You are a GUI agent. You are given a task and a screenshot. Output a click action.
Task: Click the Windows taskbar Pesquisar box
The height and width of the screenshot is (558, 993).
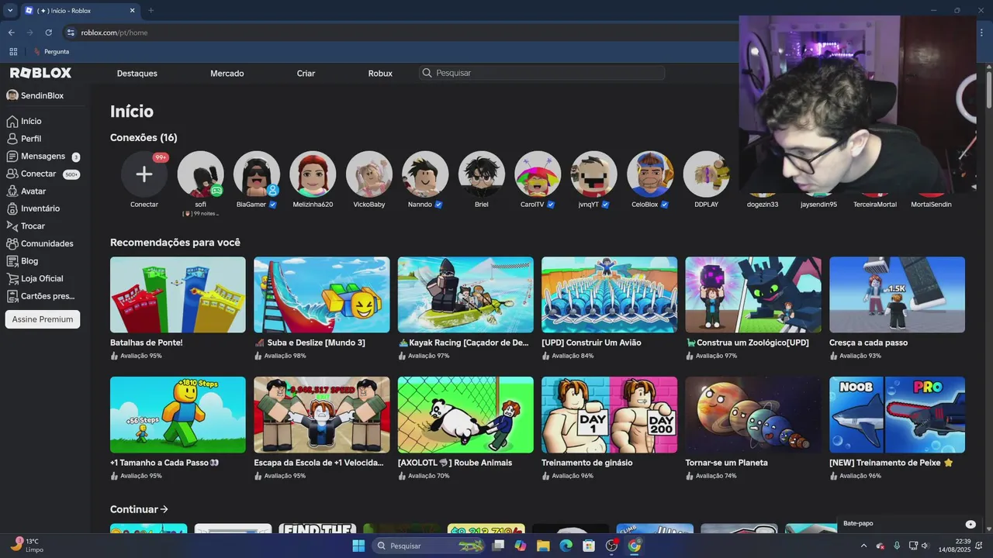pos(428,546)
